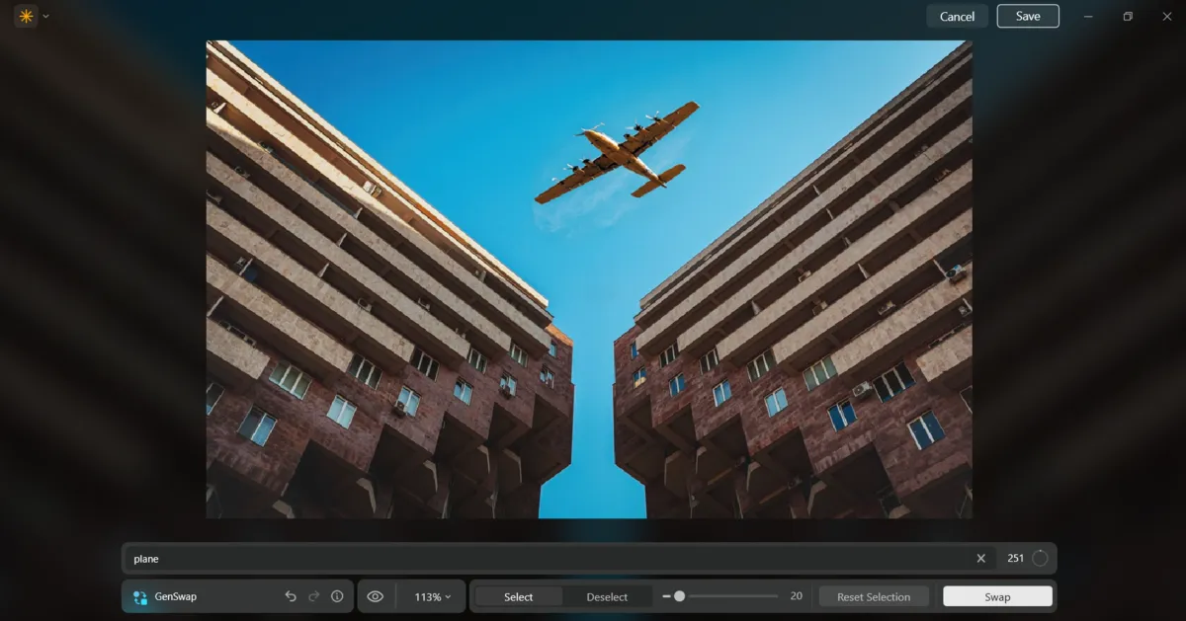Switch to Select brush mode
Viewport: 1186px width, 621px height.
(x=518, y=596)
